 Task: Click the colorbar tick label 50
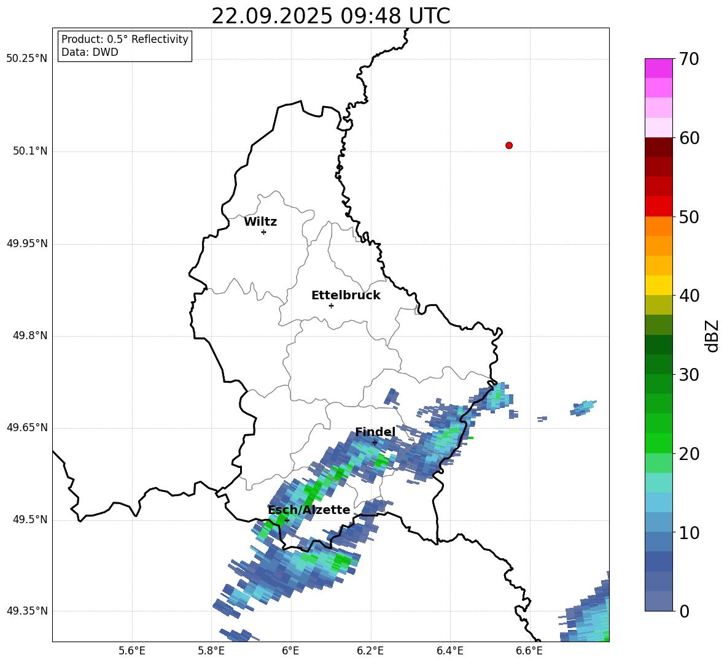(x=689, y=217)
